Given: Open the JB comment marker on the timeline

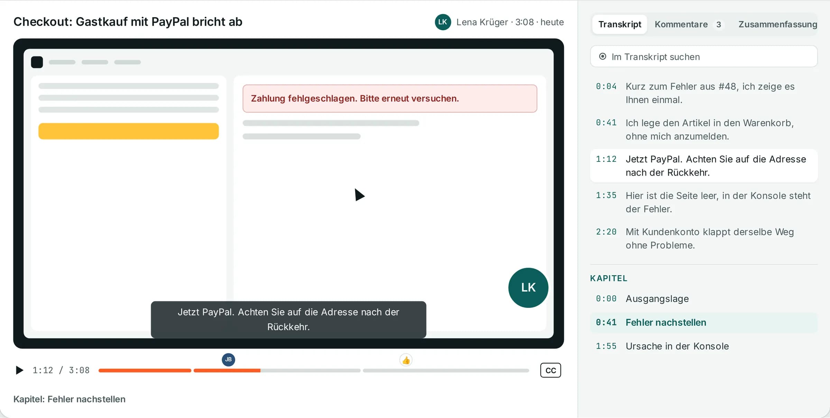Looking at the screenshot, I should (x=228, y=360).
